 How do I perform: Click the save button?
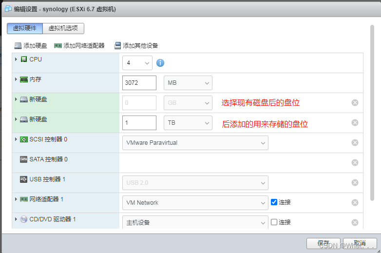click(x=324, y=243)
